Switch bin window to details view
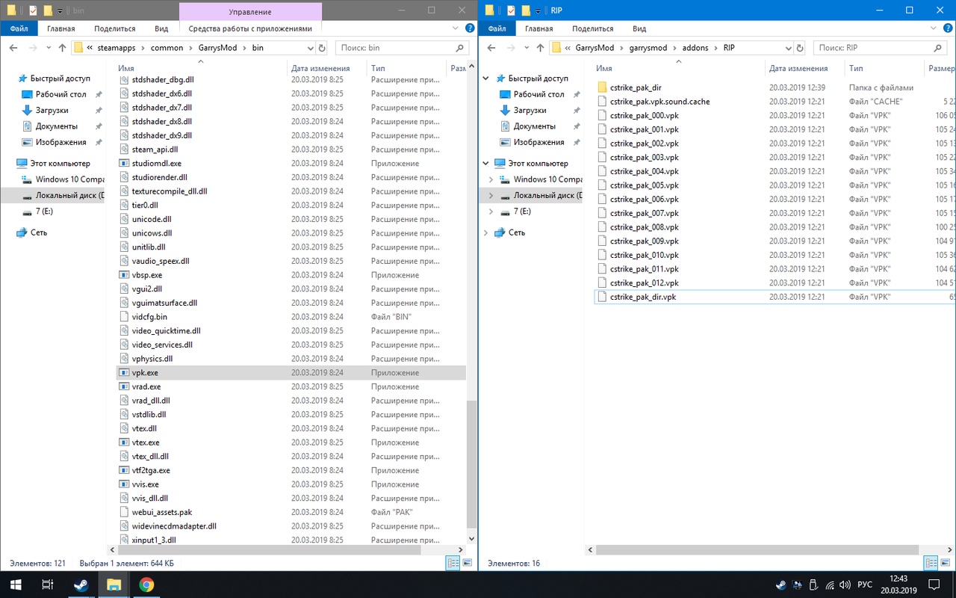Screen dimensions: 956x598 click(x=453, y=563)
